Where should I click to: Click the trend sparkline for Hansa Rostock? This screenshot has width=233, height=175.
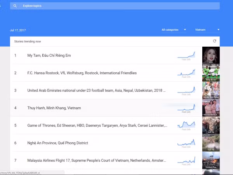pyautogui.click(x=186, y=72)
